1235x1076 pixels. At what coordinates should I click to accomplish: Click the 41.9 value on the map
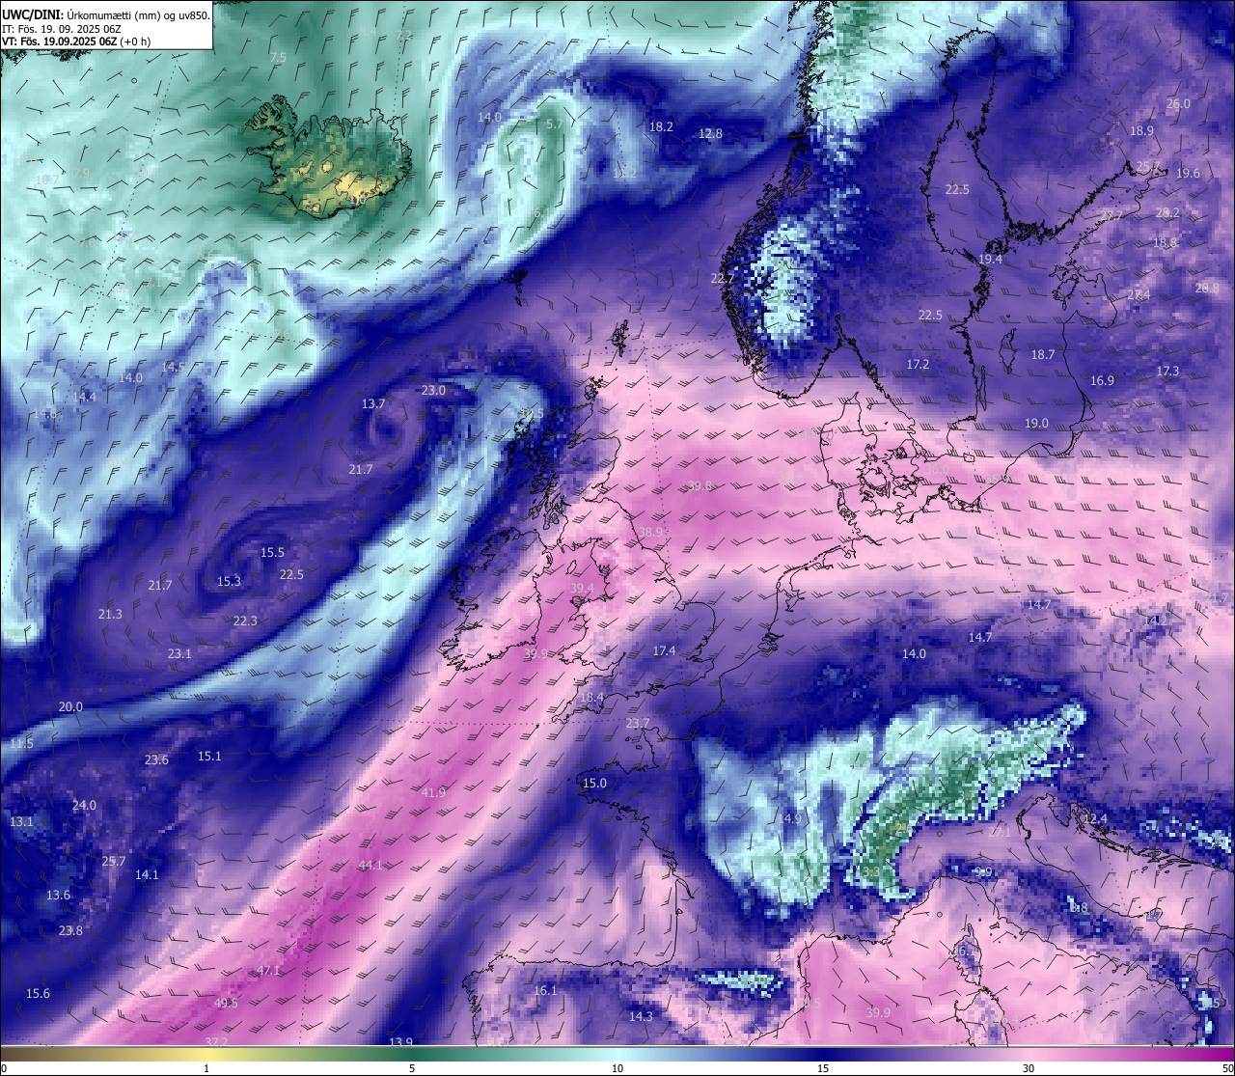pos(434,793)
